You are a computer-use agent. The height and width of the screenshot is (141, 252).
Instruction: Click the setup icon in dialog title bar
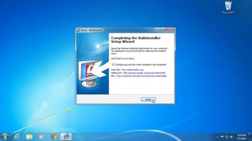pyautogui.click(x=78, y=30)
